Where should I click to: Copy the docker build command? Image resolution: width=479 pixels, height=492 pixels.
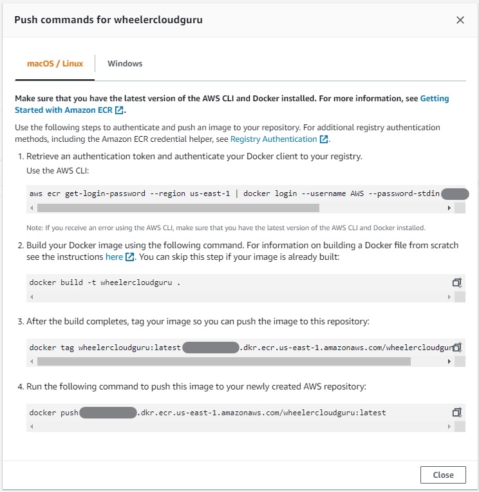coord(457,282)
